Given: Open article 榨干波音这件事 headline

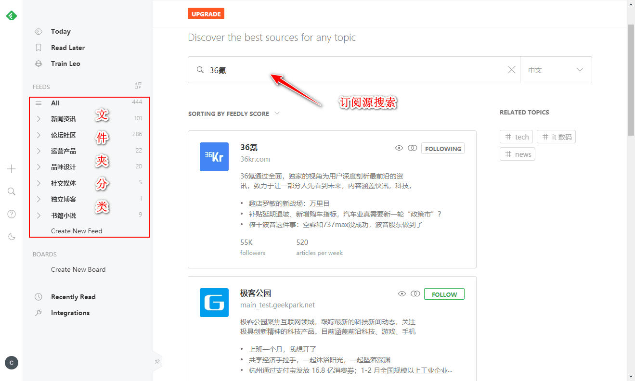Looking at the screenshot, I should [x=336, y=225].
